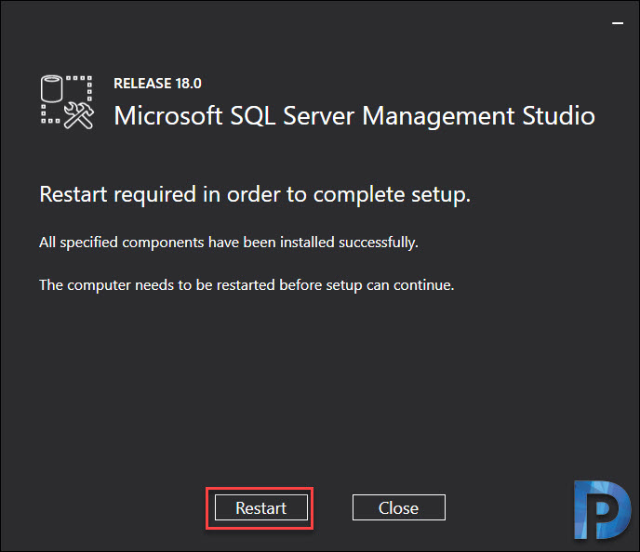Click the word Microsoft in the title
Image resolution: width=640 pixels, height=552 pixels.
(x=168, y=116)
